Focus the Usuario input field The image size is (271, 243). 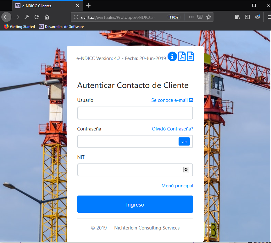(x=135, y=113)
